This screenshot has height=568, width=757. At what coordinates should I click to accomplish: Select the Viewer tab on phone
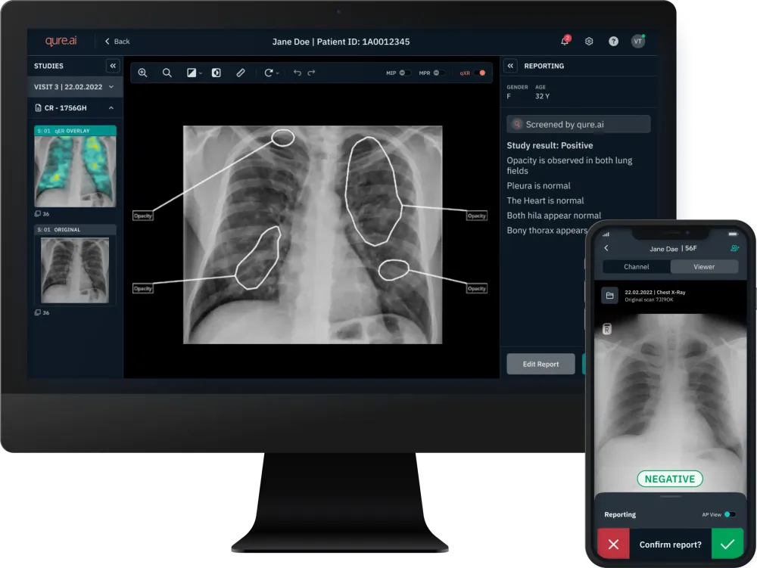click(x=704, y=267)
